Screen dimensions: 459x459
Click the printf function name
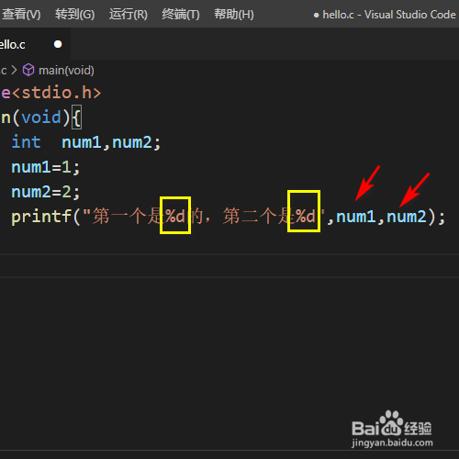pyautogui.click(x=41, y=217)
